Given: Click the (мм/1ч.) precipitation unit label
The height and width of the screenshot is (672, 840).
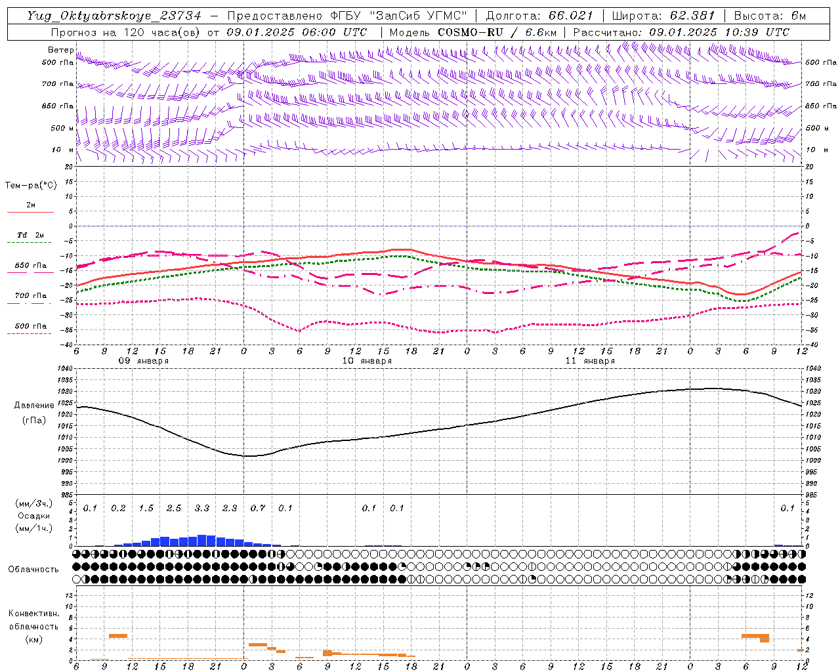Looking at the screenshot, I should tap(34, 528).
